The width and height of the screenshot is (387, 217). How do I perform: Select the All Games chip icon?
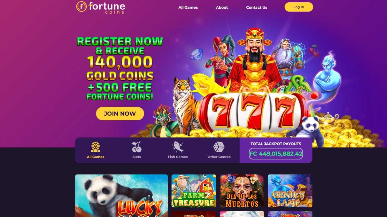(95, 147)
